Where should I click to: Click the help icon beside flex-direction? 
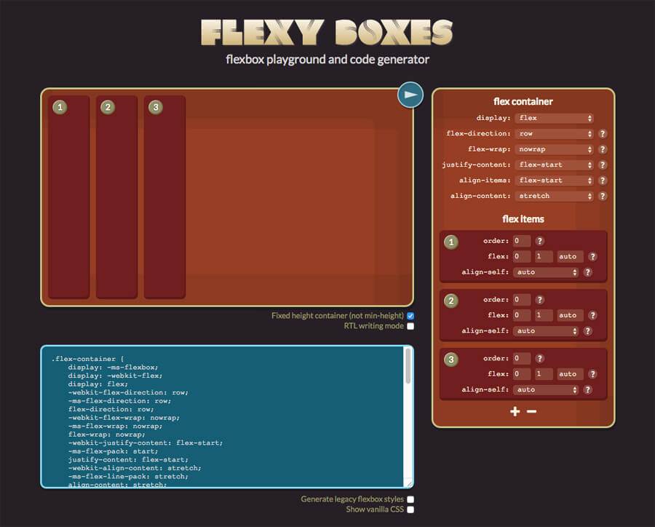pyautogui.click(x=603, y=134)
